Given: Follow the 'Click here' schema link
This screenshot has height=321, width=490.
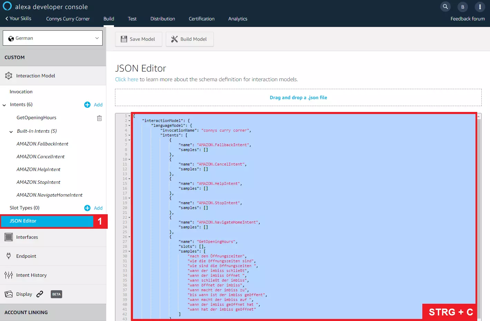Looking at the screenshot, I should tap(127, 79).
